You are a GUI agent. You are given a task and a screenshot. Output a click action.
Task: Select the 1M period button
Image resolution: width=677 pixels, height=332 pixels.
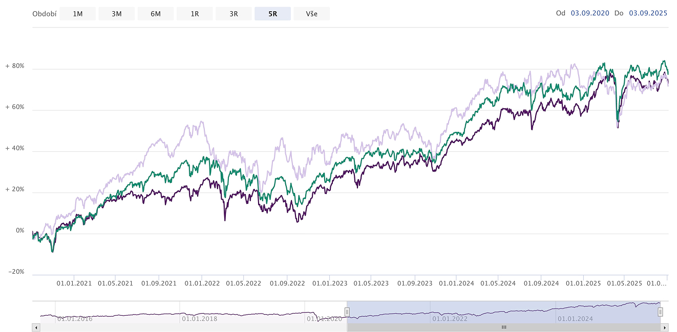pyautogui.click(x=77, y=14)
